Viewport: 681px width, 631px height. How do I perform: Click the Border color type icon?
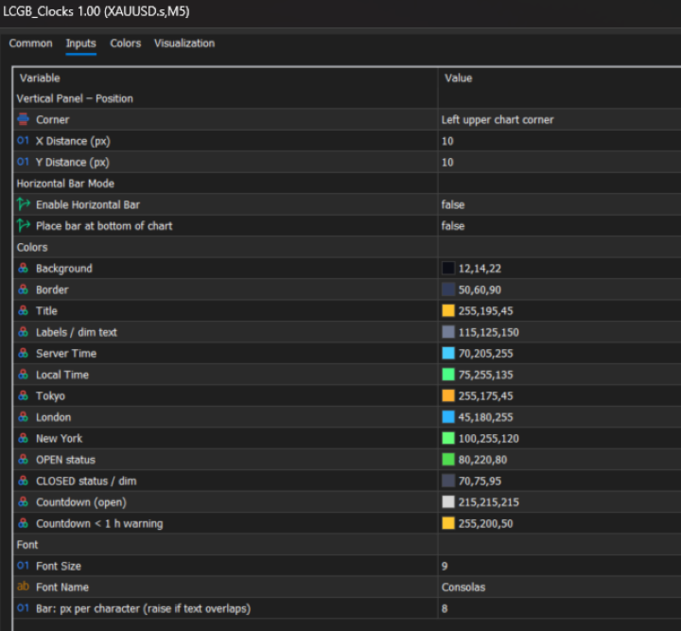click(x=23, y=289)
